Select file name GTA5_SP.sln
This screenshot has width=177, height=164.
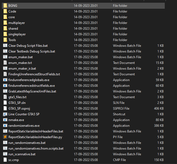(17, 103)
